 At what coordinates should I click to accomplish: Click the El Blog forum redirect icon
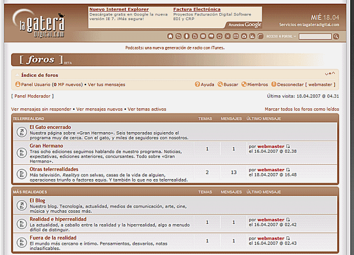(21, 205)
